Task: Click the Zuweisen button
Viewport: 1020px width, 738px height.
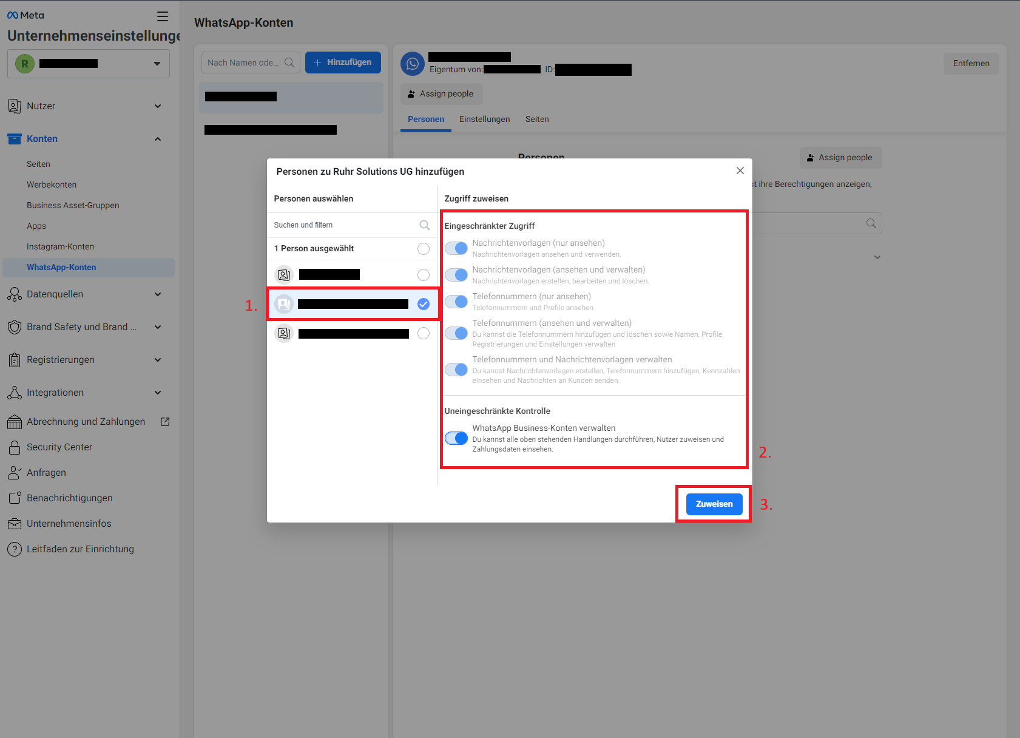Action: pos(714,504)
